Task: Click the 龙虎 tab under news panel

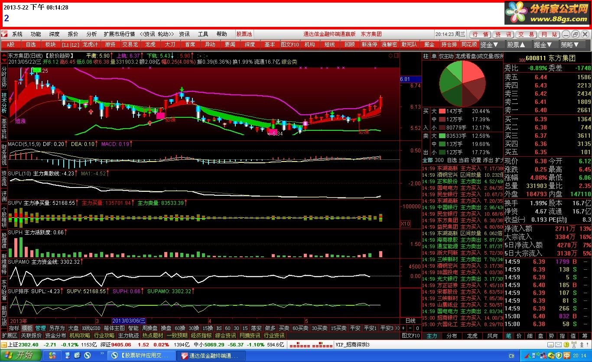Action: click(x=472, y=336)
